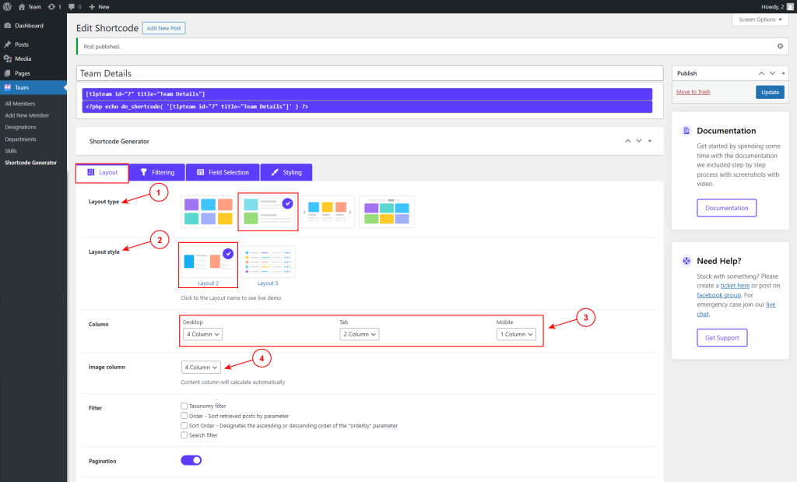Switch to the Layout tab
This screenshot has width=797, height=482.
coord(102,172)
